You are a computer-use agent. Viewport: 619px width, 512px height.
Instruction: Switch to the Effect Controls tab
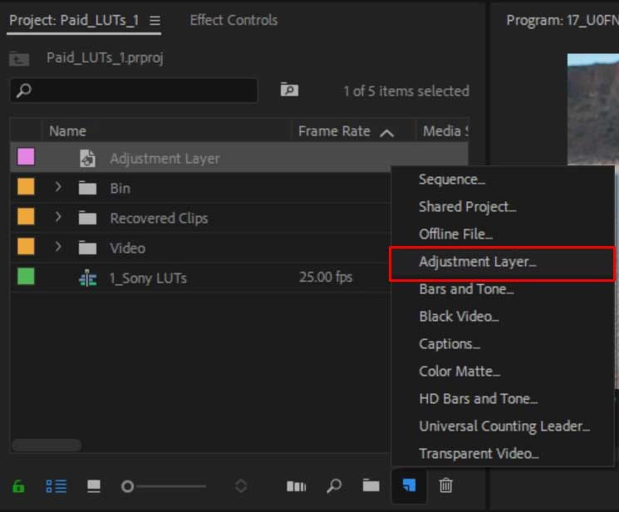233,20
